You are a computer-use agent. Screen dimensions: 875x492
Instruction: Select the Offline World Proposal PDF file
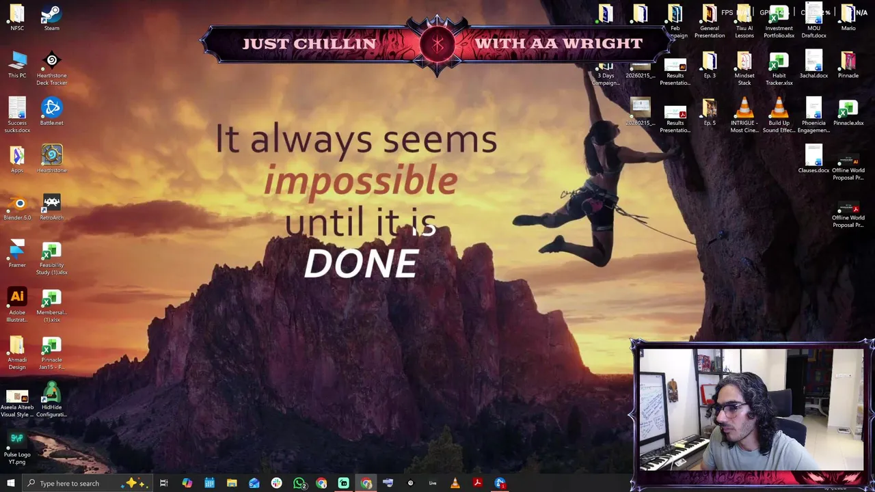[x=848, y=213]
